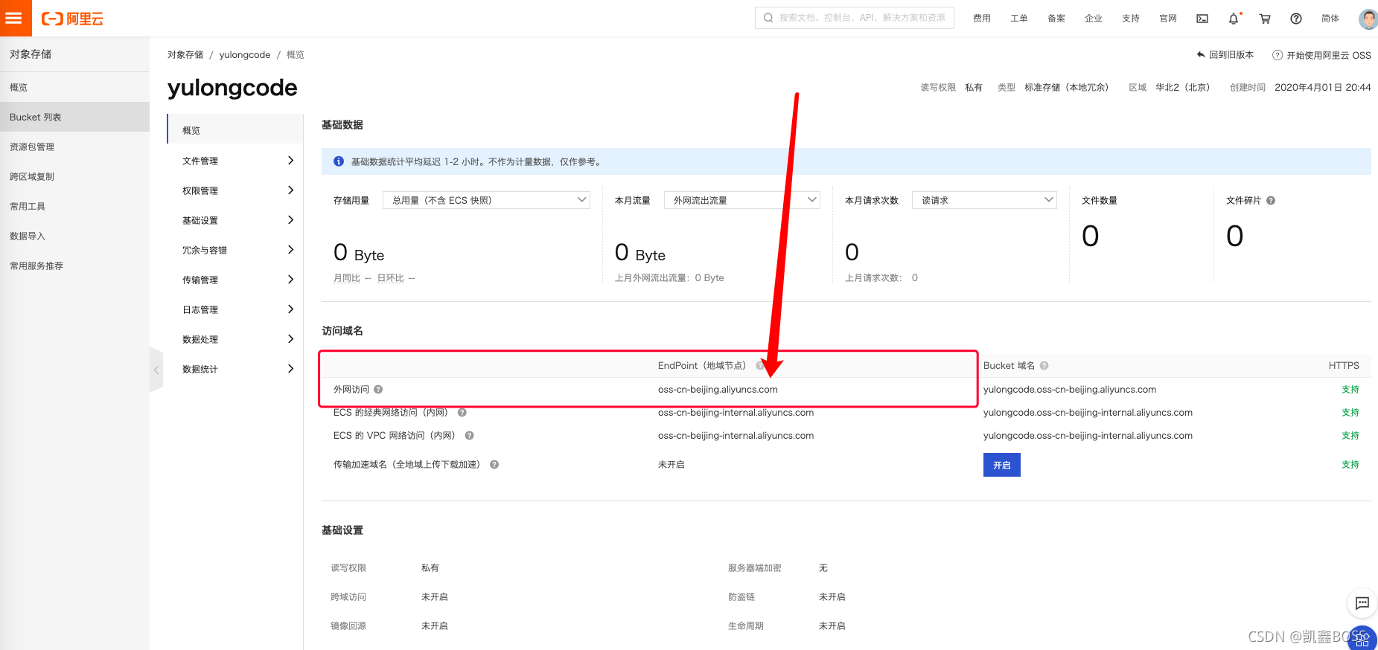The image size is (1378, 650).
Task: Click 日环比 label under storage usage
Action: [x=391, y=278]
